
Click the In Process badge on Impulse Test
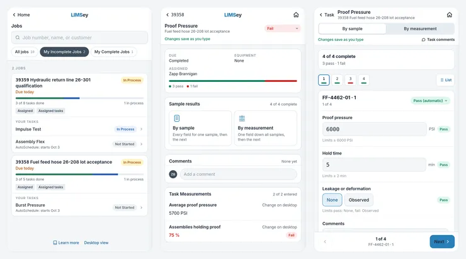click(125, 129)
